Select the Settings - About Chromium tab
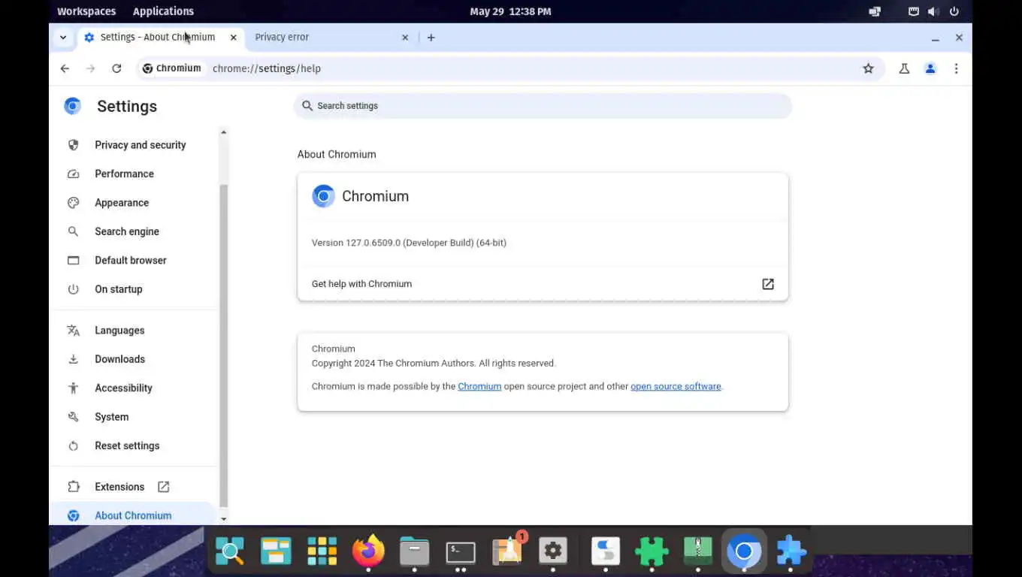 point(160,37)
